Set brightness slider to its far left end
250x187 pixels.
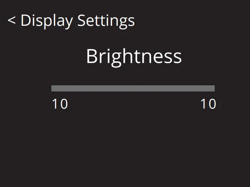(x=52, y=88)
